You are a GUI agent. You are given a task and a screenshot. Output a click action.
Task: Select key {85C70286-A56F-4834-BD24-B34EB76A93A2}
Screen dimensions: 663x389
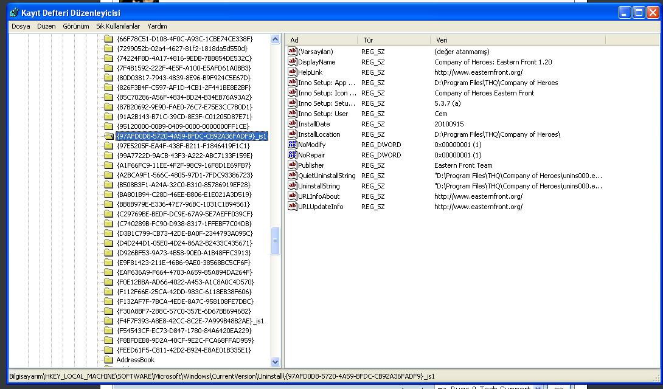184,97
